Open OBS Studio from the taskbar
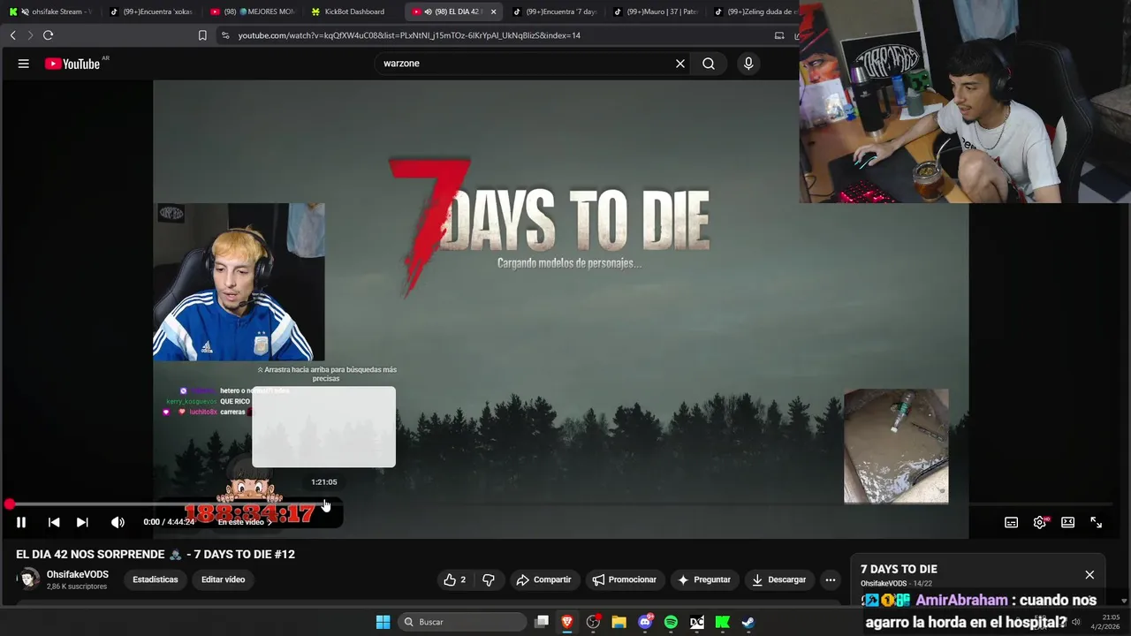This screenshot has height=636, width=1131. [593, 622]
